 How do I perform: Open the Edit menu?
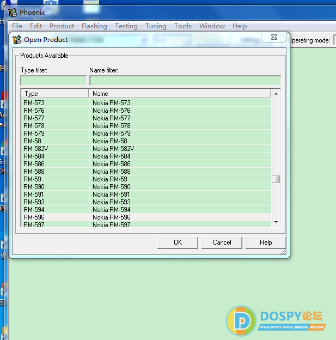[36, 26]
